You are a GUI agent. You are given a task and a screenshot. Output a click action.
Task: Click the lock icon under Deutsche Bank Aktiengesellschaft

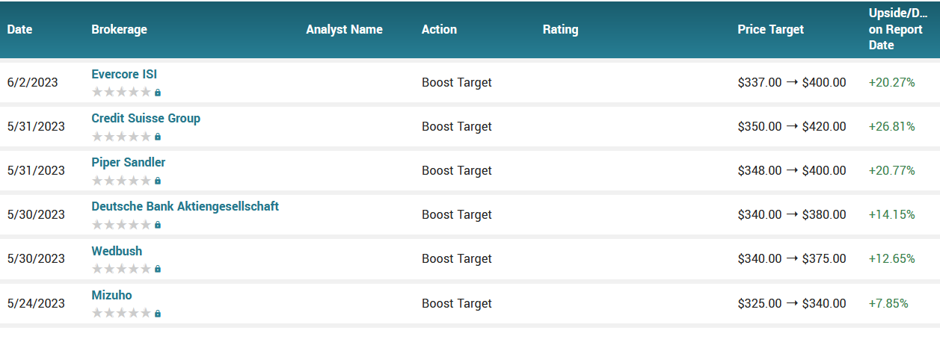pyautogui.click(x=158, y=225)
